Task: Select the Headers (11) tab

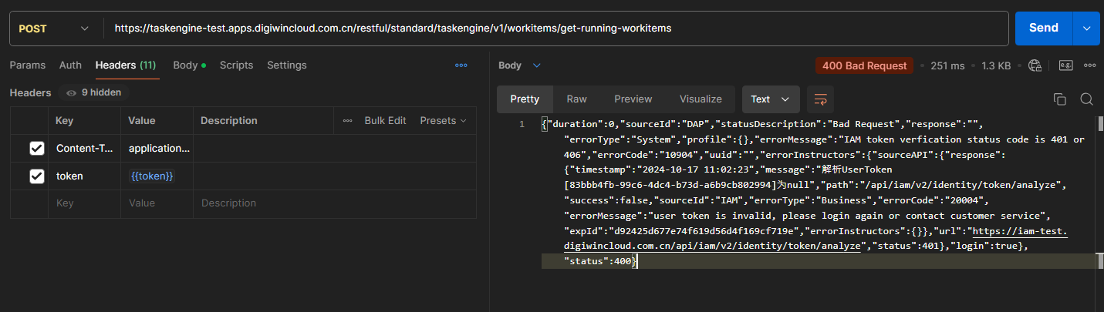Action: pos(126,65)
